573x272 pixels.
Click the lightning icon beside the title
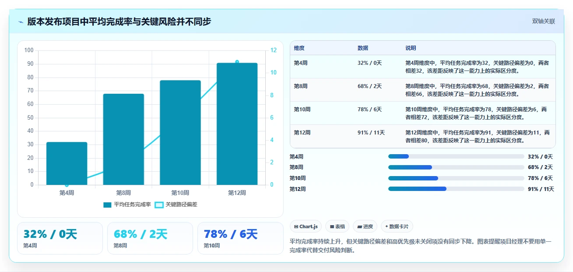point(21,21)
